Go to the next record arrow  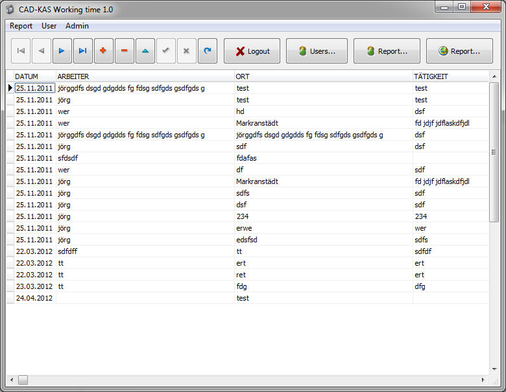[62, 51]
